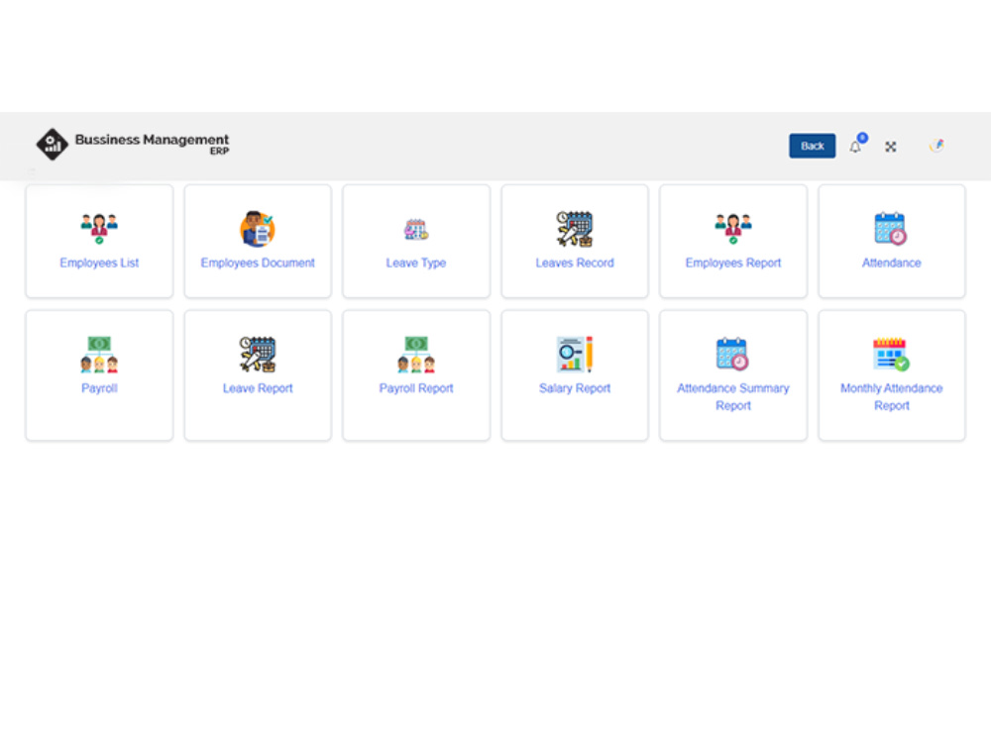The height and width of the screenshot is (743, 991).
Task: Click the Back button
Action: click(813, 146)
